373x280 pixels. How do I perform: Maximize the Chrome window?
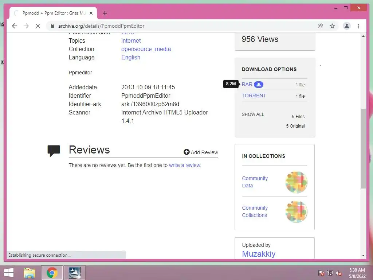pyautogui.click(x=346, y=8)
